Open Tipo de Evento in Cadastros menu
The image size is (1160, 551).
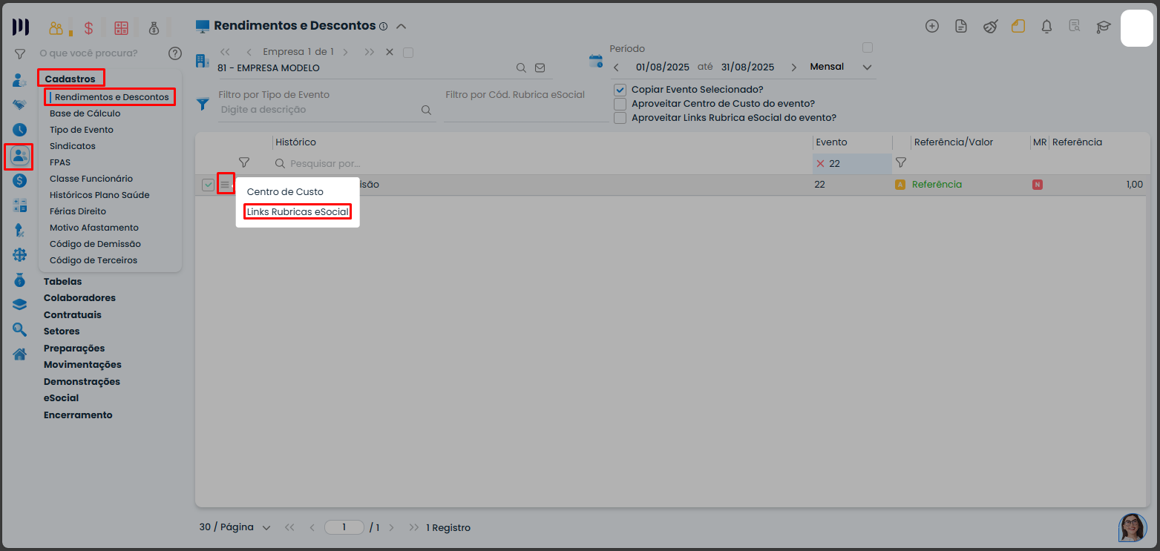tap(82, 130)
